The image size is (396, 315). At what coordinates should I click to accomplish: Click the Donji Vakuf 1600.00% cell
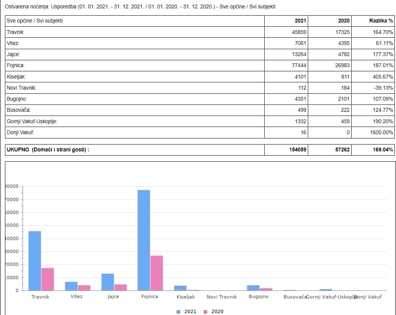382,132
